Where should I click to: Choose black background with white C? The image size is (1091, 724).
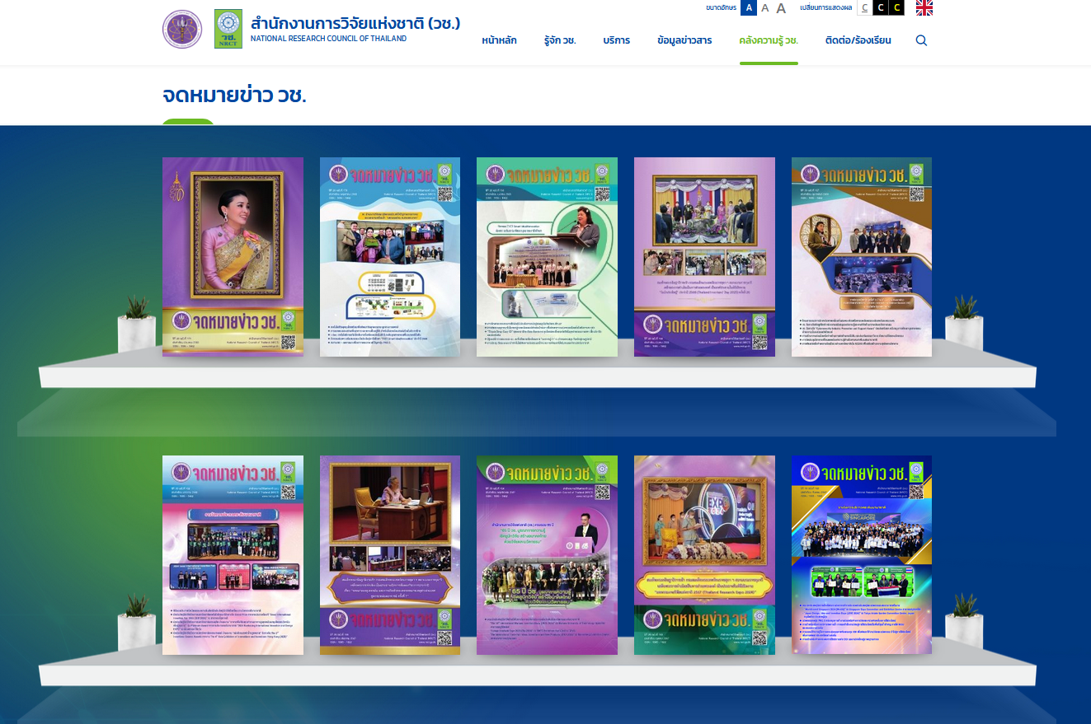click(x=880, y=8)
